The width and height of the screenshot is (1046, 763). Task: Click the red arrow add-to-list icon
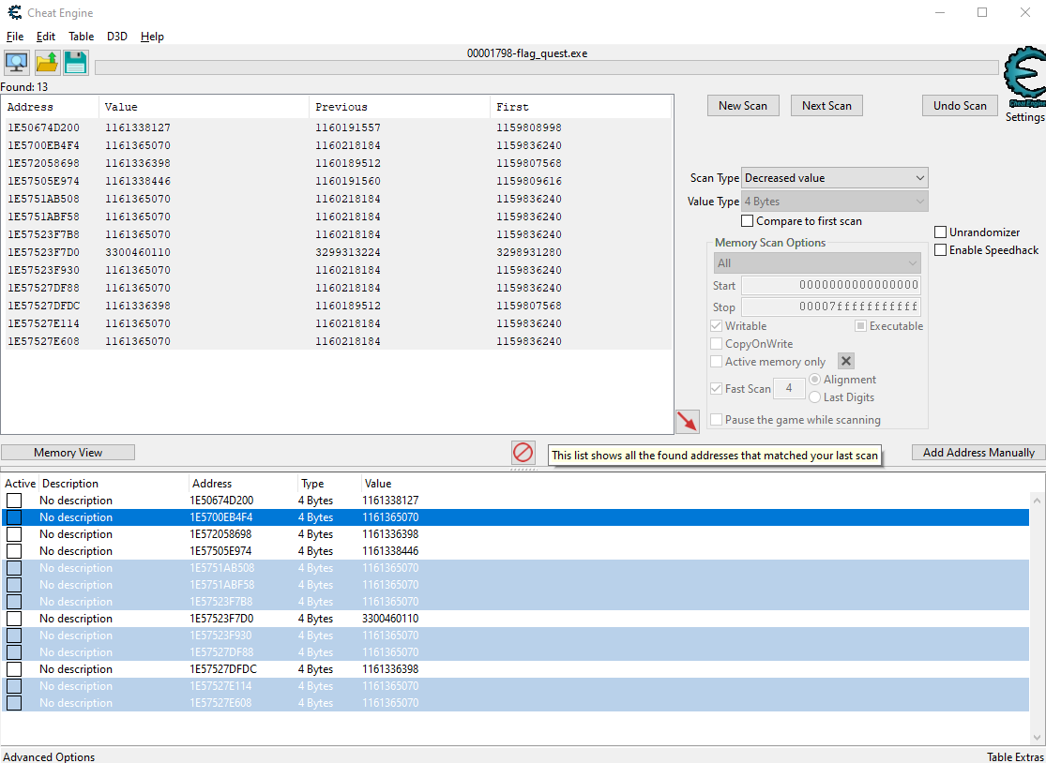pyautogui.click(x=687, y=421)
